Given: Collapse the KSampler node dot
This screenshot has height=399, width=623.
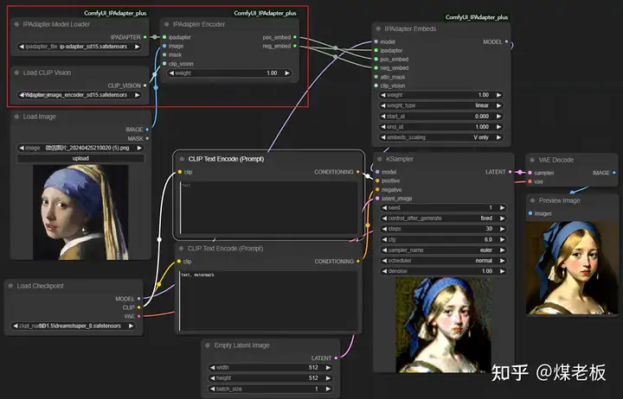Looking at the screenshot, I should point(380,159).
